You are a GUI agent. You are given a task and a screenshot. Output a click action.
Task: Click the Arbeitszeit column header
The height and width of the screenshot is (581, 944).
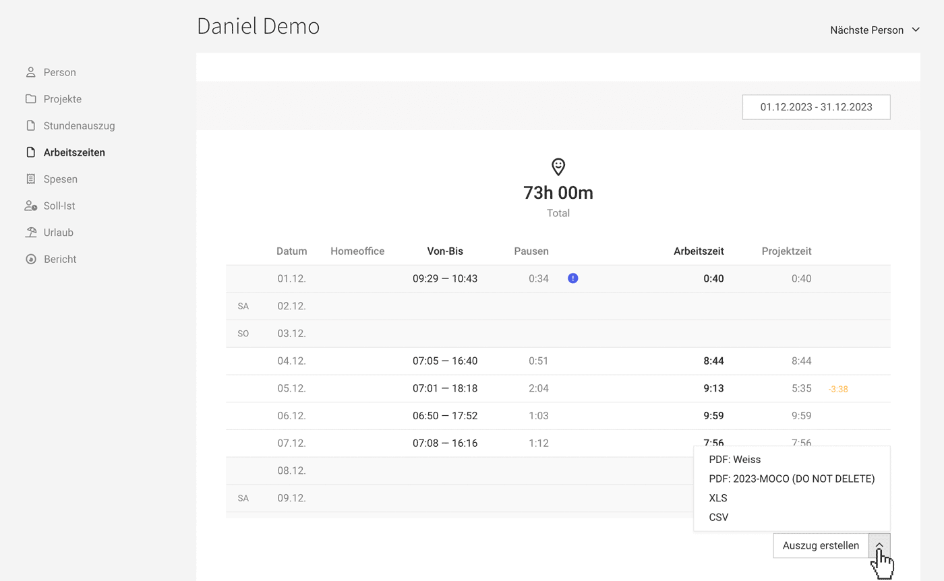[699, 251]
